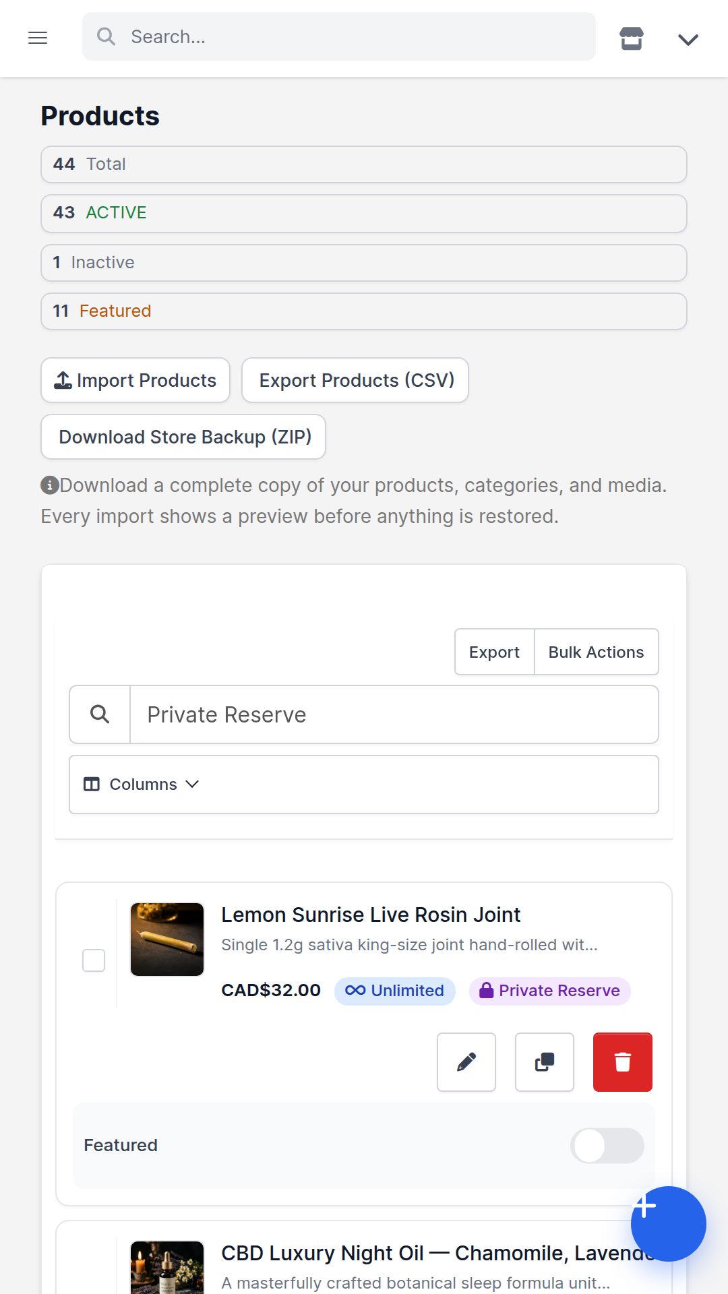Click the search icon beside Private Reserve field

[x=100, y=714]
